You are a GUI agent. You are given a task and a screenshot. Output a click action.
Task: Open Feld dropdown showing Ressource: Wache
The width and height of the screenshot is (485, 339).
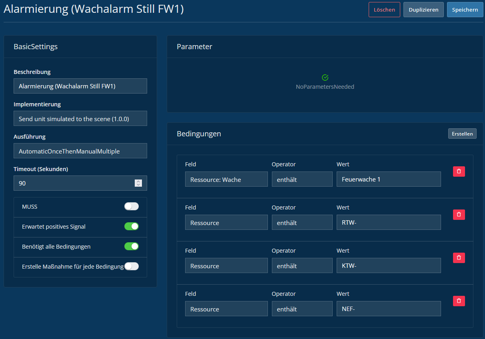pos(226,179)
